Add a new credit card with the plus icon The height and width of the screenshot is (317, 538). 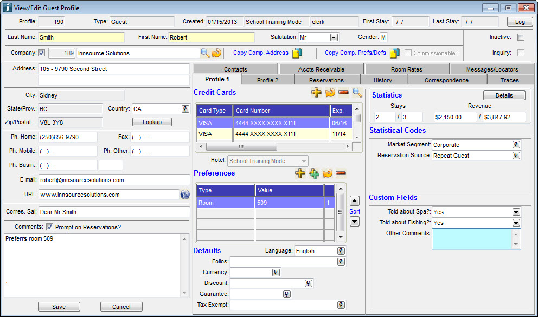click(x=316, y=93)
